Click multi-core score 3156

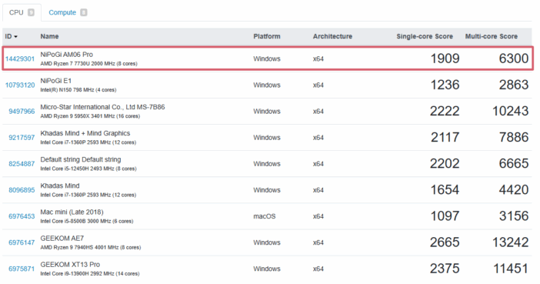[514, 216]
